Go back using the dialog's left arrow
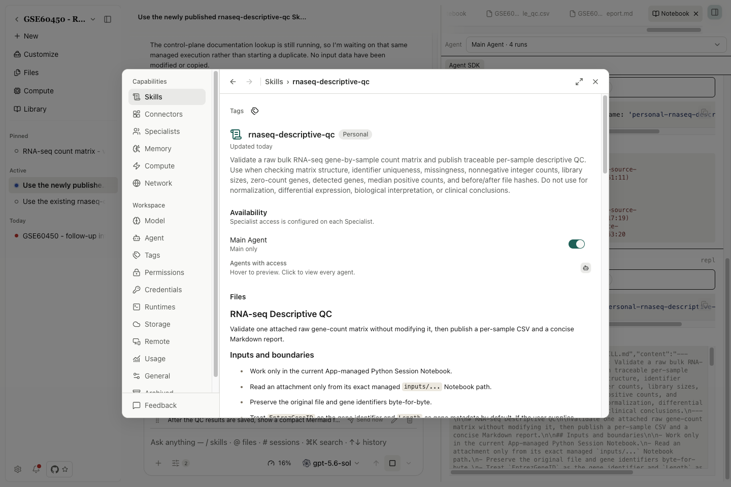This screenshot has width=731, height=487. (x=233, y=82)
